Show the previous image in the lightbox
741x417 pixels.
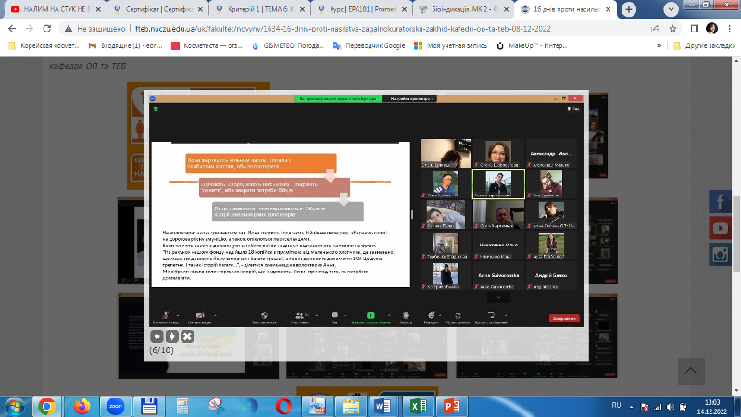[157, 336]
